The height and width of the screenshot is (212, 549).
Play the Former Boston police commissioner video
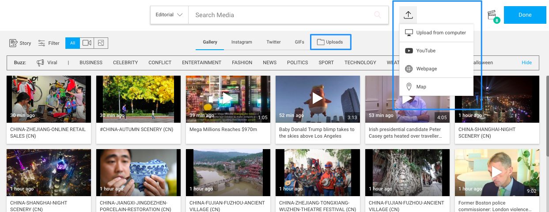(x=497, y=172)
